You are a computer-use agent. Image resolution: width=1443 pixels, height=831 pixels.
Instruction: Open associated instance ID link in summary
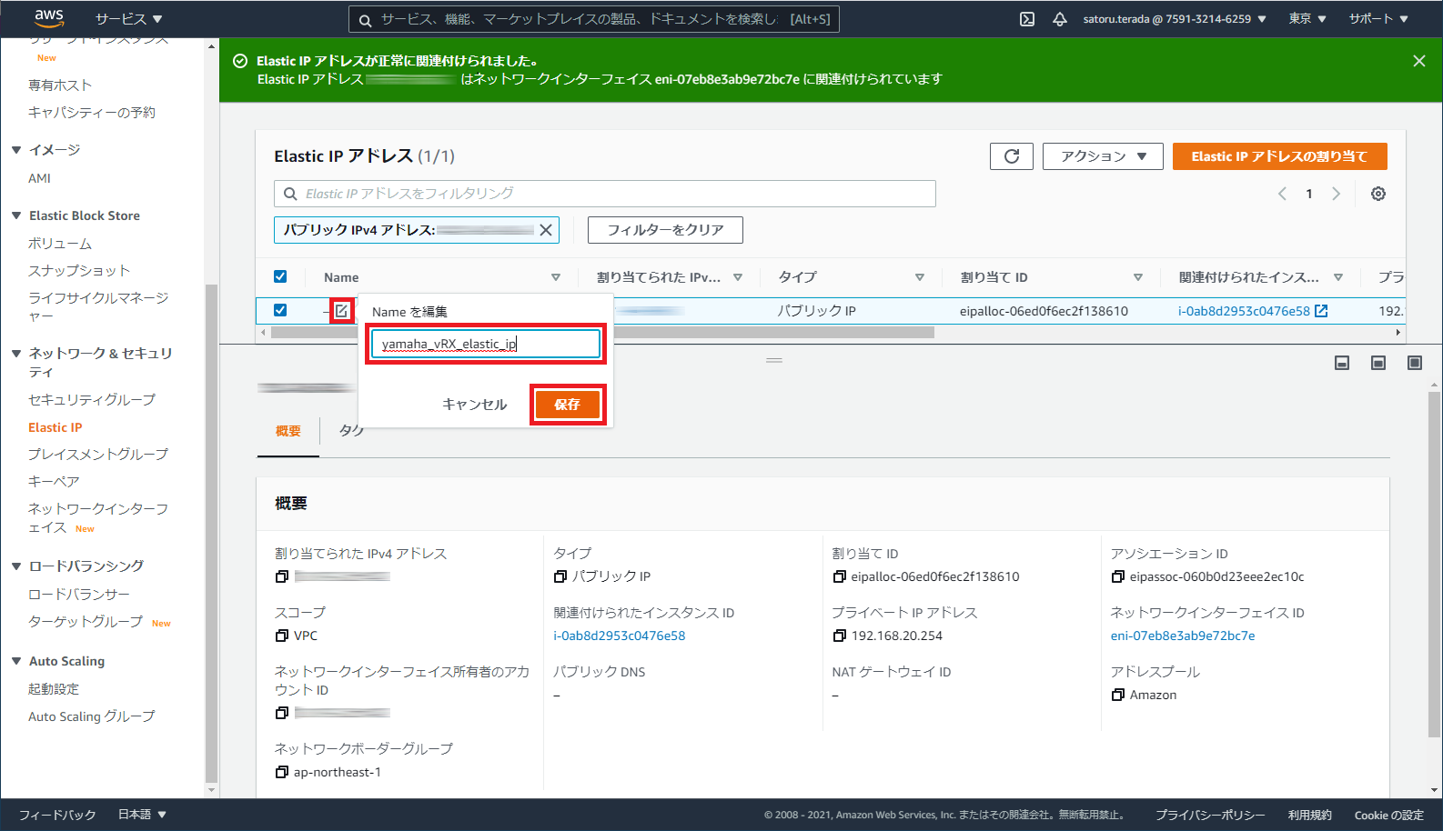(x=620, y=636)
